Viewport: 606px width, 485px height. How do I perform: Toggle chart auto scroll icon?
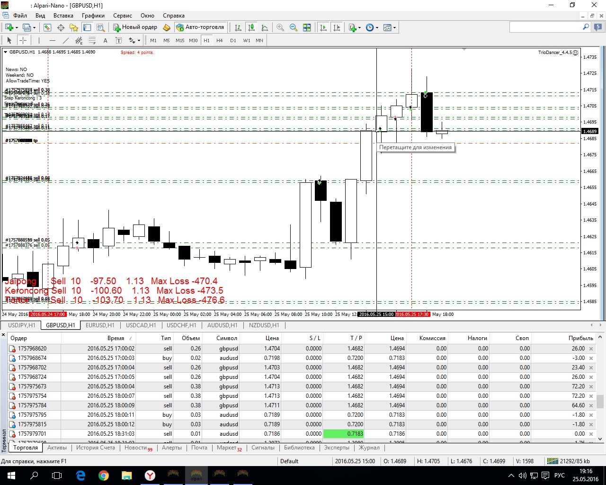pyautogui.click(x=323, y=27)
